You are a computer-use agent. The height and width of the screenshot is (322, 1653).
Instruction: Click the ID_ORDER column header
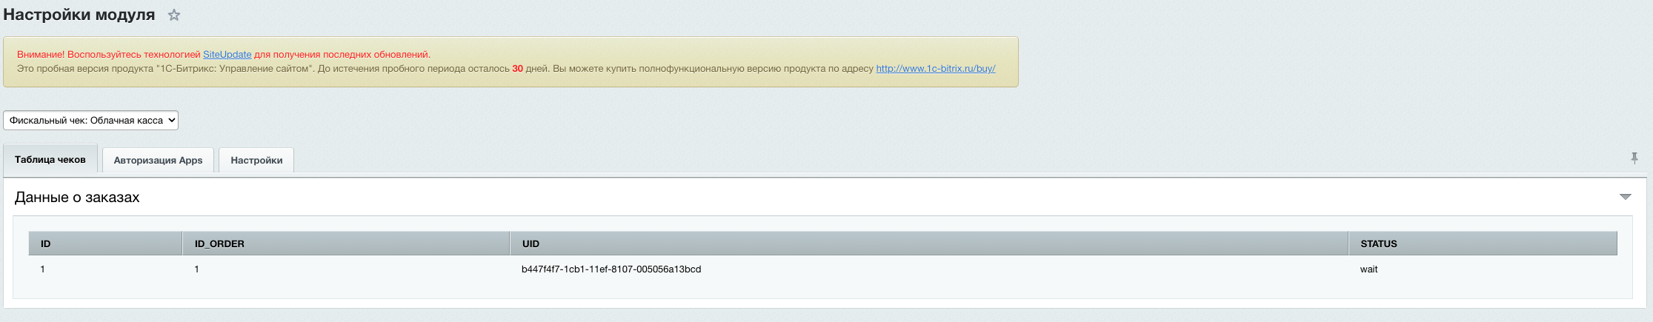(x=219, y=244)
